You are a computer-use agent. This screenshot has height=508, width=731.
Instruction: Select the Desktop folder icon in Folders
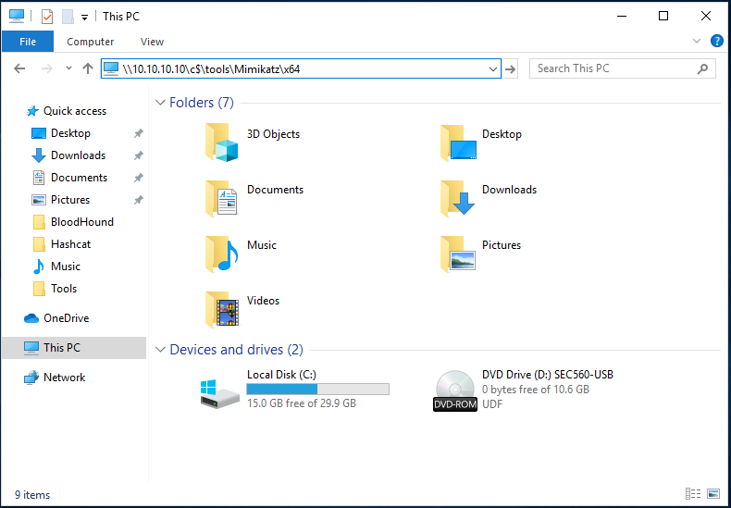(x=458, y=142)
